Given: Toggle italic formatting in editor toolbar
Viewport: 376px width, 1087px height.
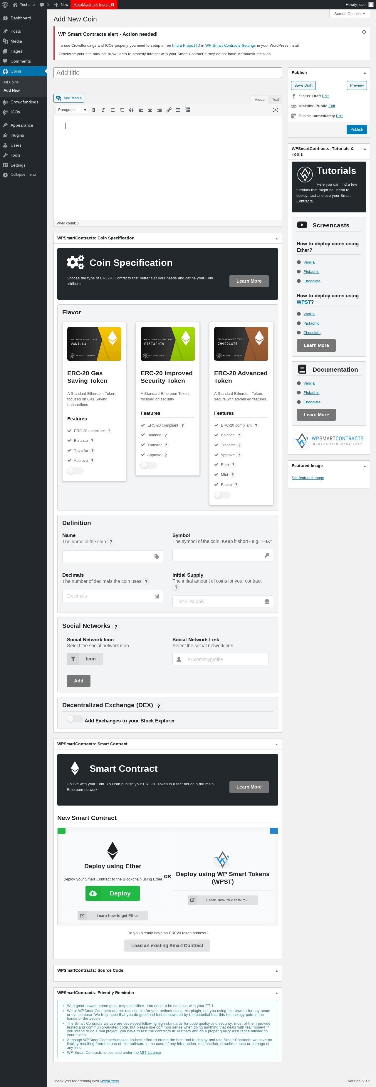Looking at the screenshot, I should point(103,110).
